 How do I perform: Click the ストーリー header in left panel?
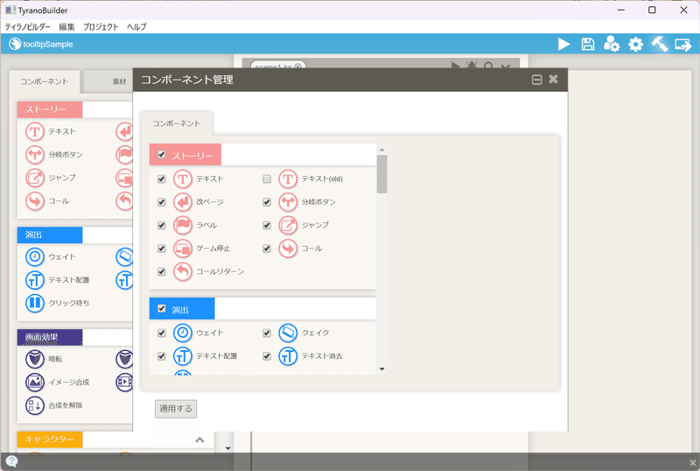(x=50, y=109)
